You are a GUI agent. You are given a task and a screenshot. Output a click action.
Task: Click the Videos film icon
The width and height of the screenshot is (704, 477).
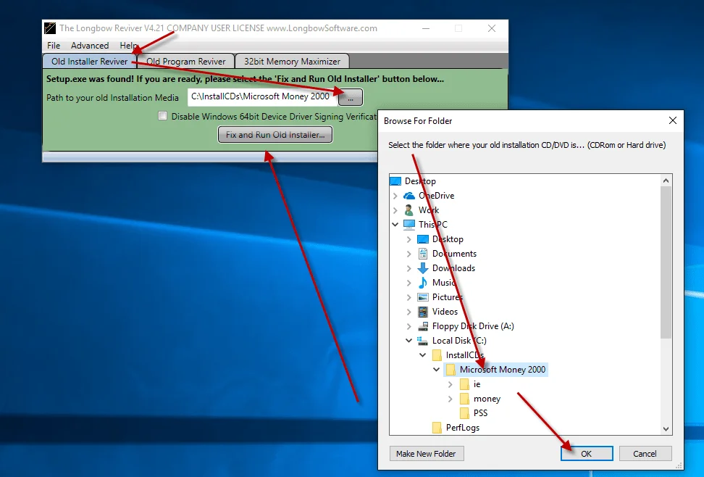click(423, 312)
